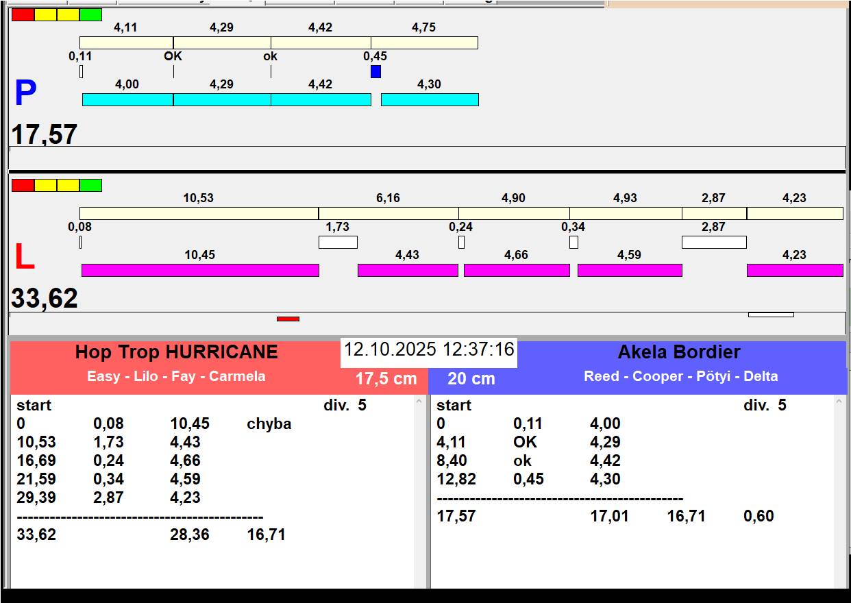This screenshot has height=603, width=851.
Task: Click the magenta 10,45 run bar
Action: [x=200, y=270]
